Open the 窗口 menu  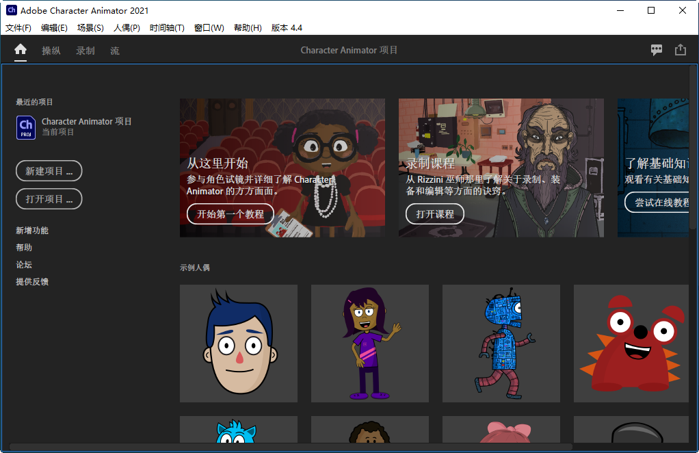tap(209, 28)
